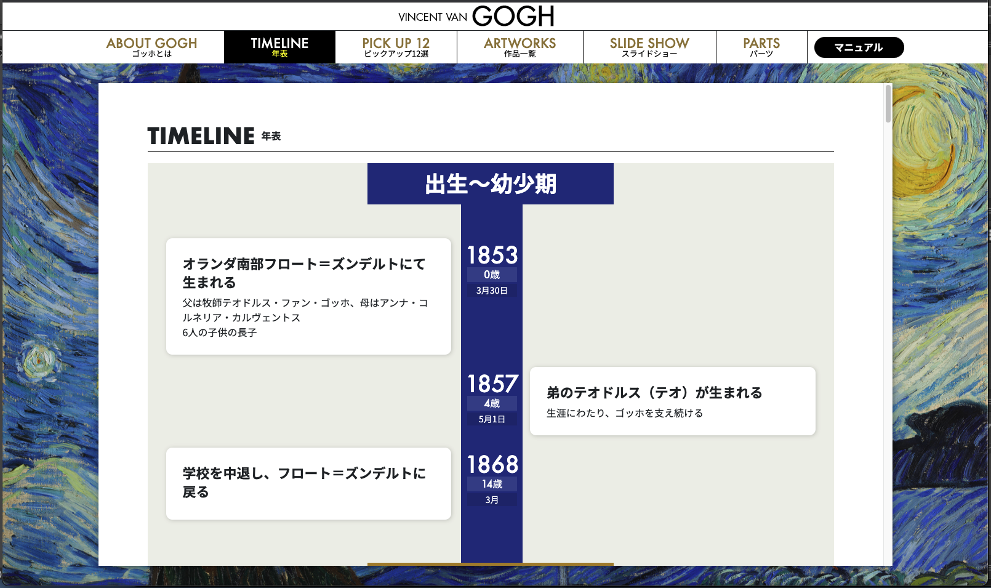Screen dimensions: 991x588
Task: Select the 1853 year marker on the timeline
Action: [492, 254]
